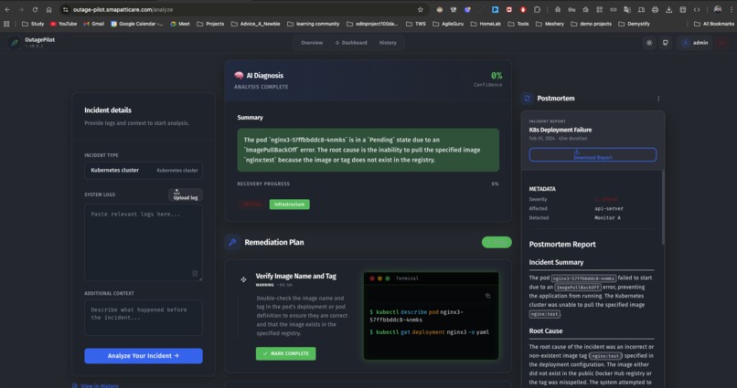Viewport: 737px width, 388px height.
Task: Click the K8s Deployment Failure title
Action: (x=561, y=130)
